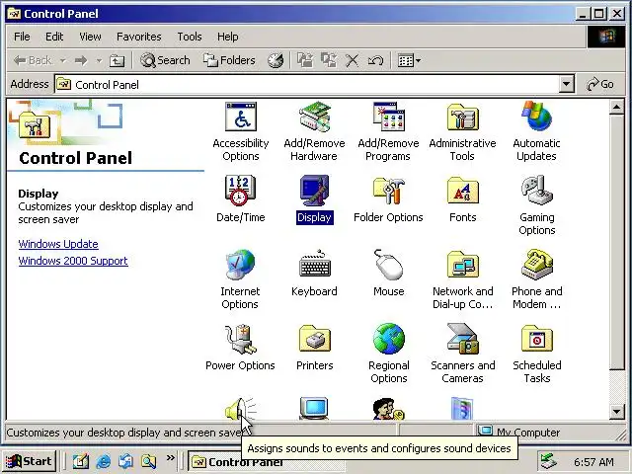
Task: Open the Back history dropdown arrow
Action: pyautogui.click(x=63, y=60)
